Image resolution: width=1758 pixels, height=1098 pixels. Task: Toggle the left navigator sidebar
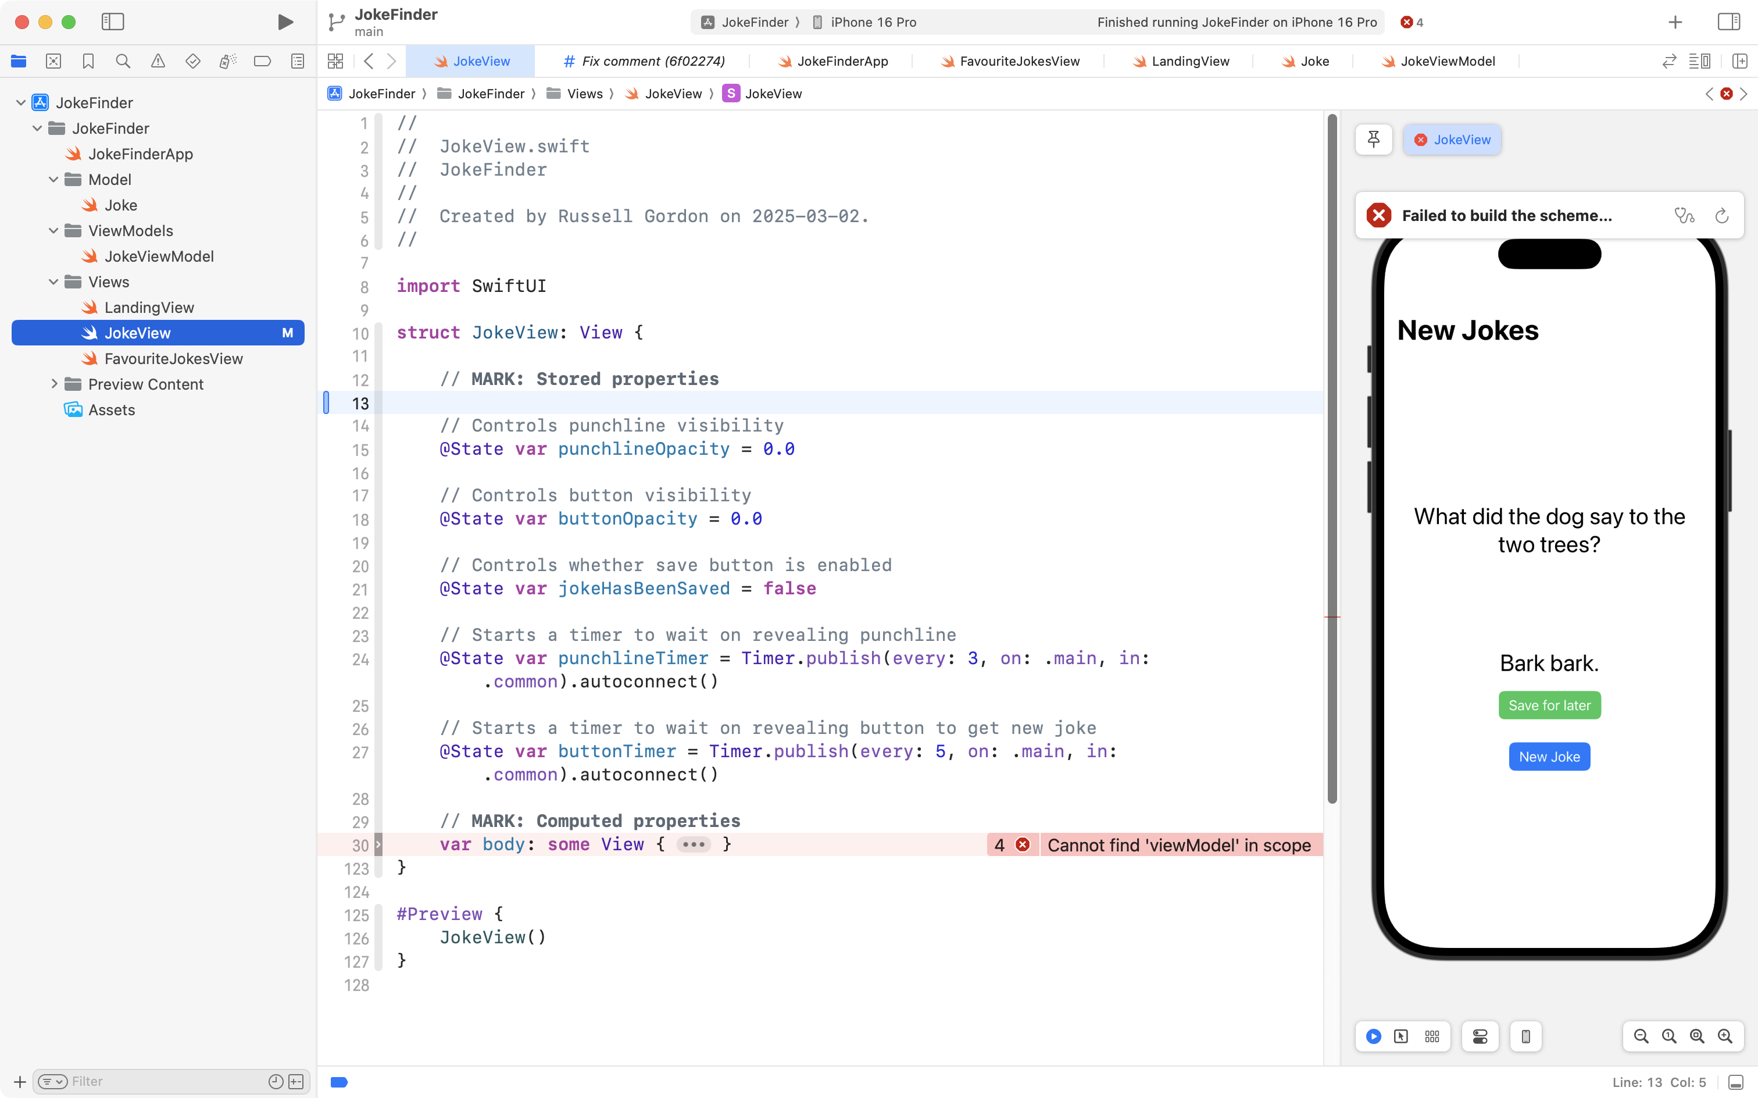click(113, 22)
